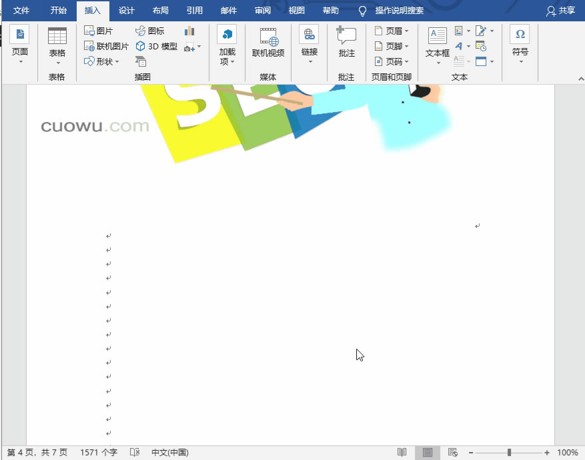Image resolution: width=585 pixels, height=460 pixels.
Task: Switch to Read Mode view
Action: point(402,453)
